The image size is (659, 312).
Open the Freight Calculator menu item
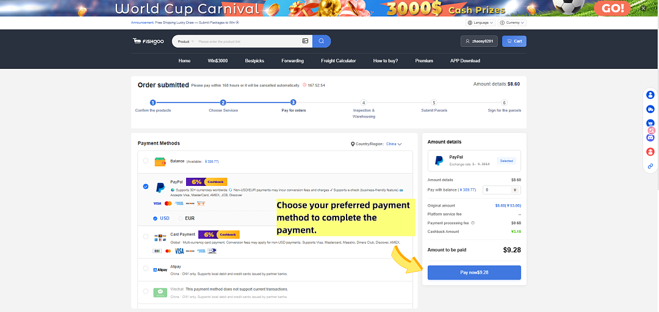[338, 61]
